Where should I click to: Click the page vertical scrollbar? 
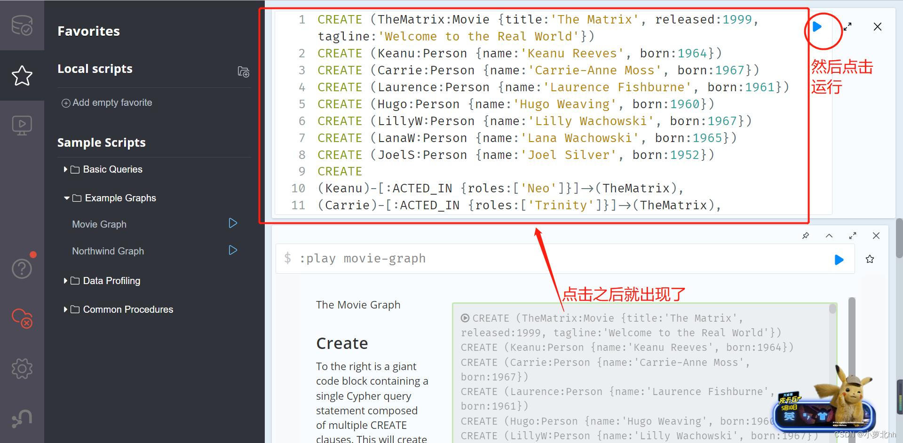point(899,238)
